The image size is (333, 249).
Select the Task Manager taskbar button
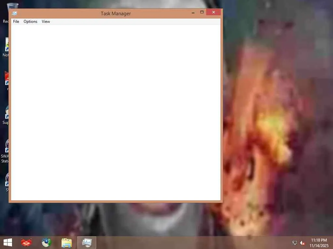tap(87, 243)
